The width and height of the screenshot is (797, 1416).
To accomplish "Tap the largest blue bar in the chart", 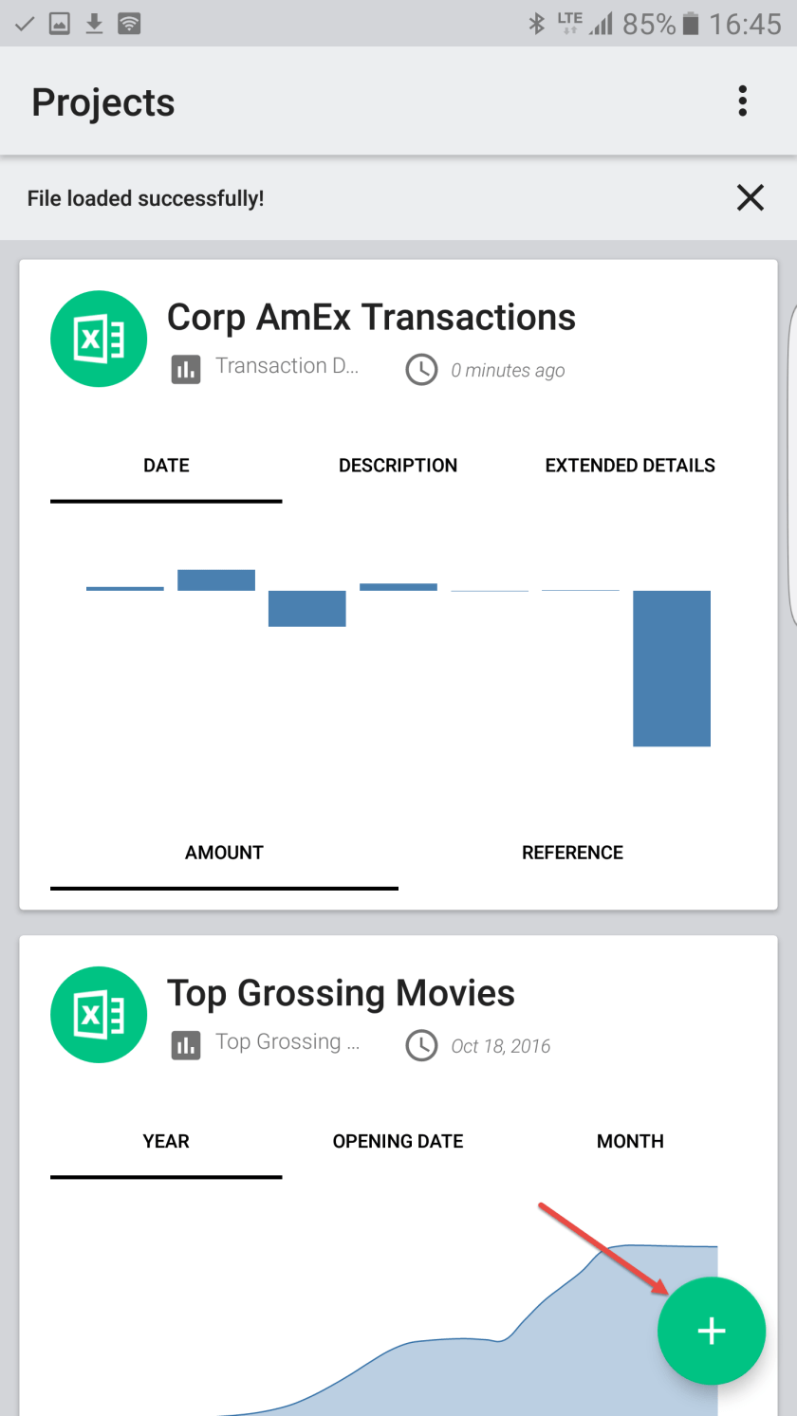I will (672, 668).
